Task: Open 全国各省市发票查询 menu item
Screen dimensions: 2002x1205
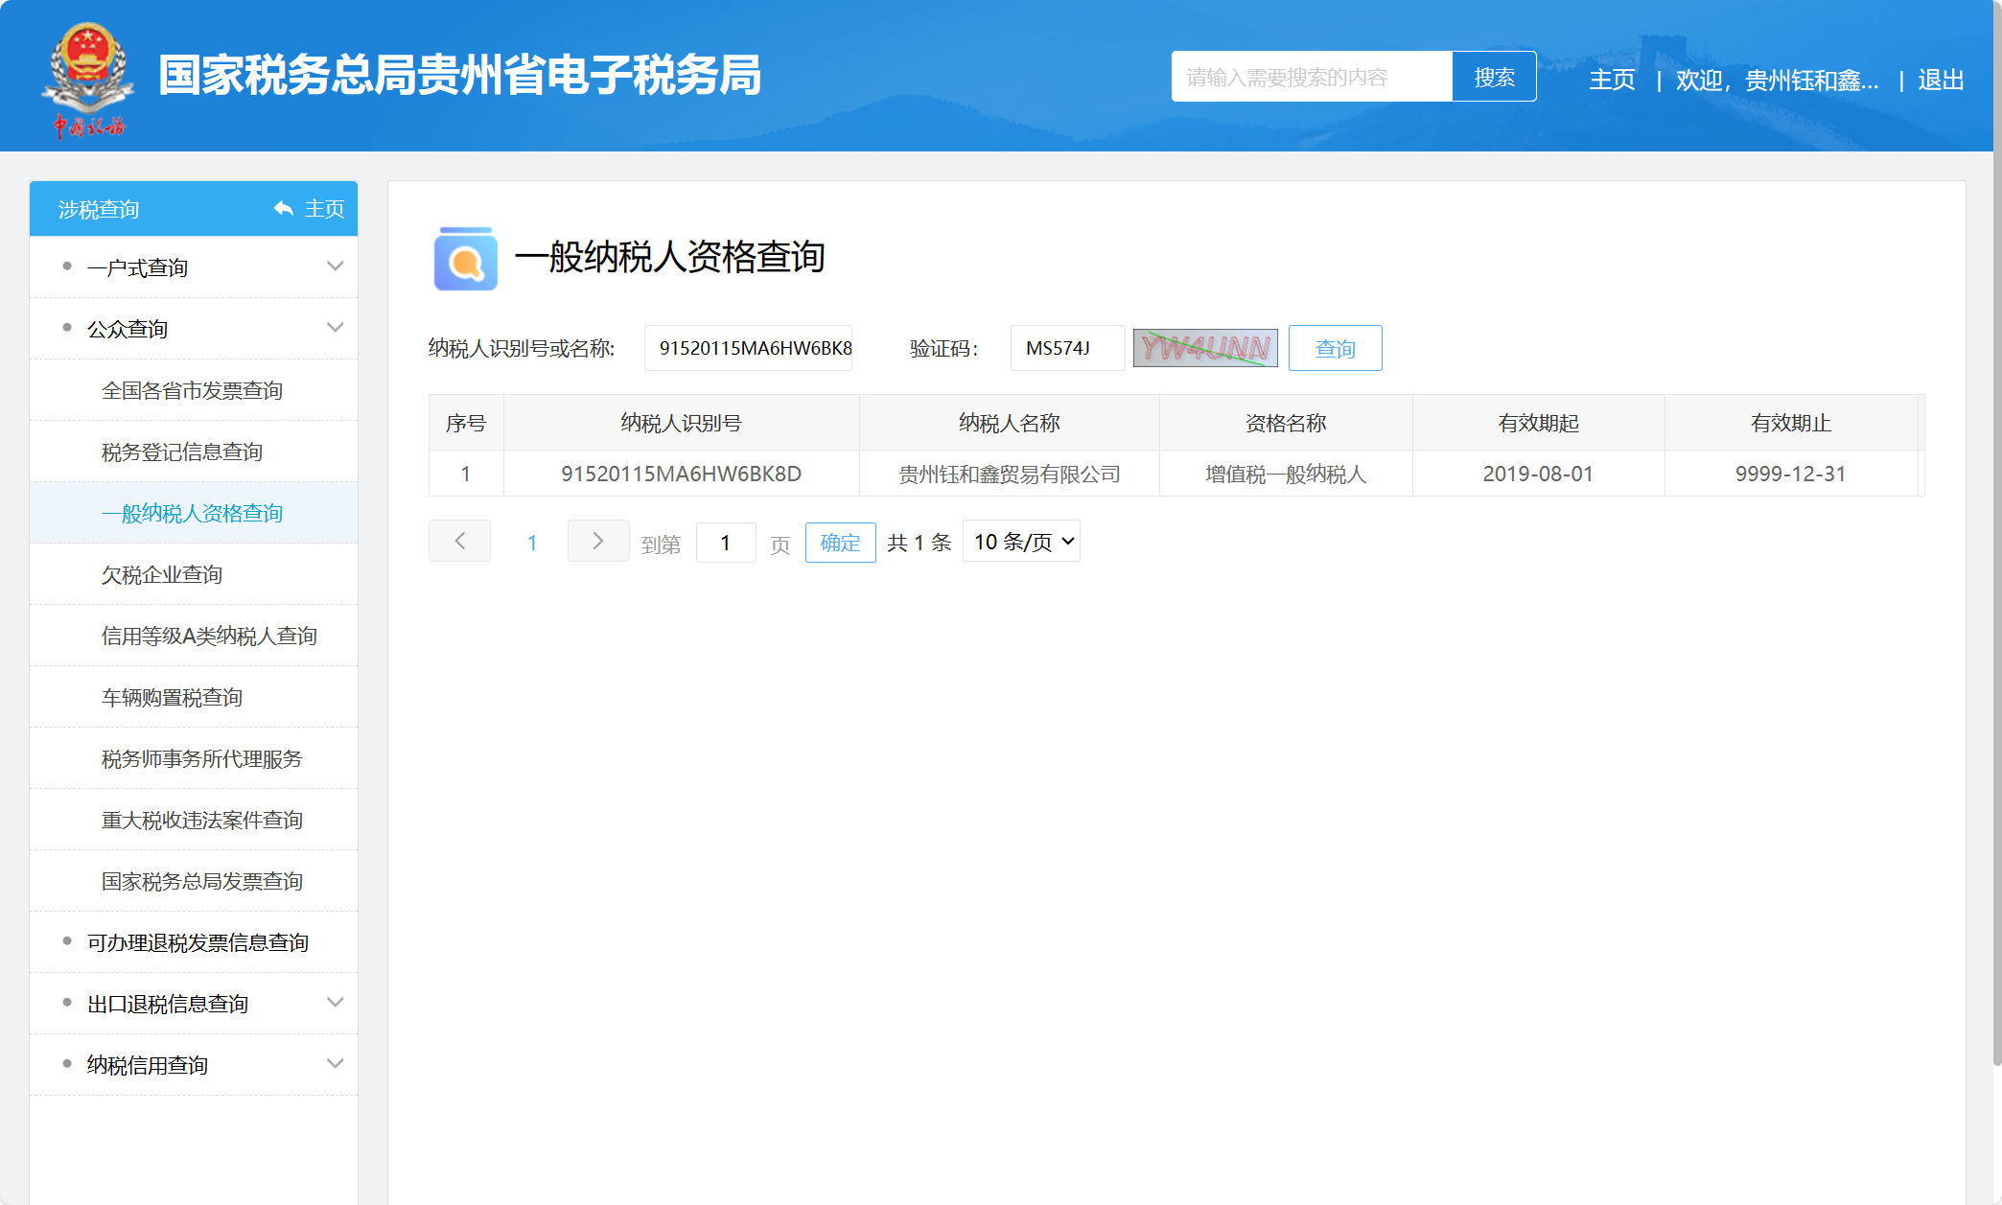Action: point(192,390)
